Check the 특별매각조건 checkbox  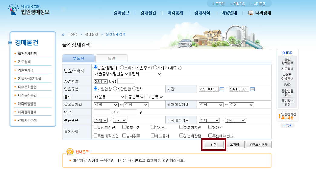(96, 135)
